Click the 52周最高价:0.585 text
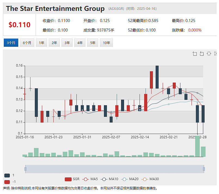Viewport: 219px width, 194px height. [143, 21]
